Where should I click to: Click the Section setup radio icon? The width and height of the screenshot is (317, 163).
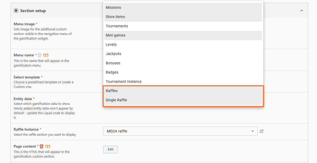coord(16,11)
